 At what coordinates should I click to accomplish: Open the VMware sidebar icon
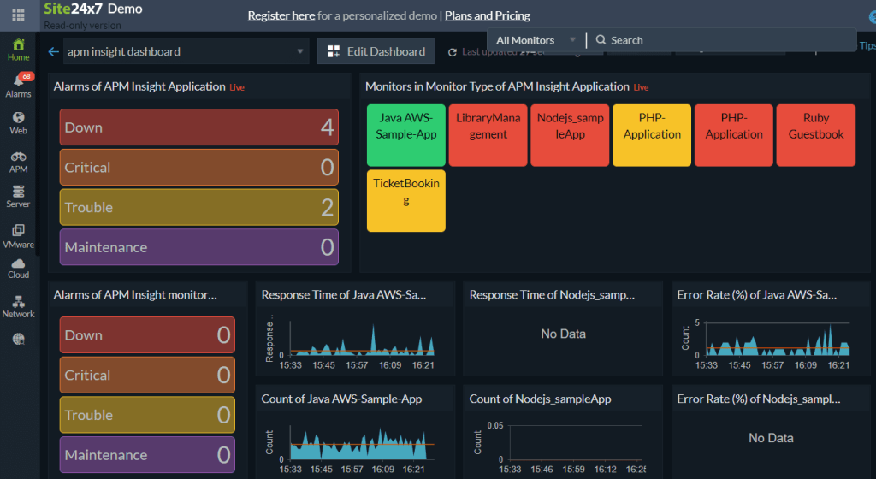[18, 235]
